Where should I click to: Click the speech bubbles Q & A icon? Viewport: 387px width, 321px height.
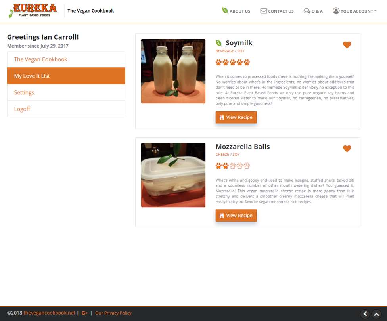click(x=307, y=11)
